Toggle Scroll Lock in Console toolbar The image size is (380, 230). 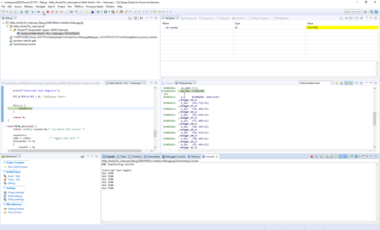pyautogui.click(x=332, y=156)
